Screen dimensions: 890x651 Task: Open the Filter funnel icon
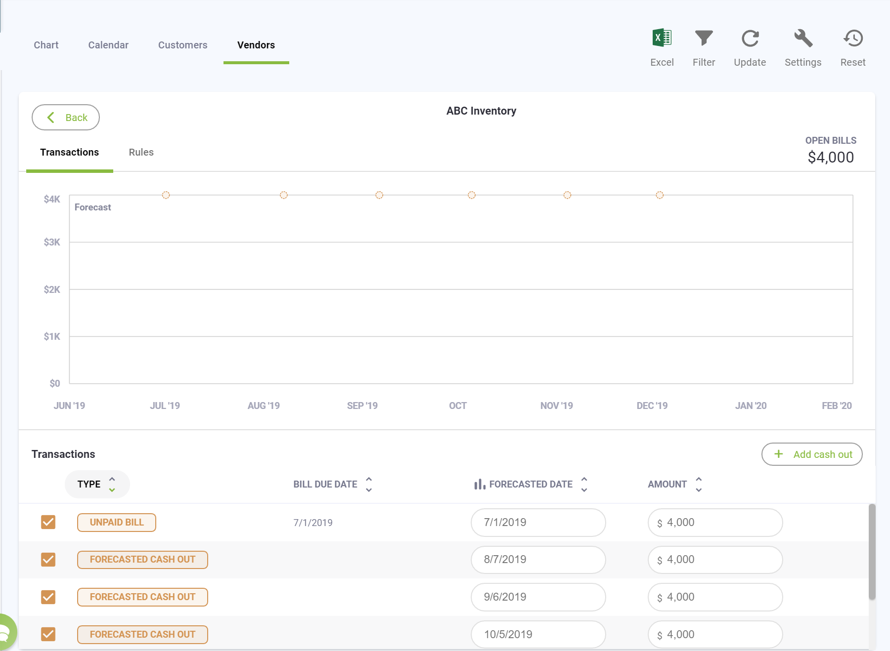click(x=704, y=38)
